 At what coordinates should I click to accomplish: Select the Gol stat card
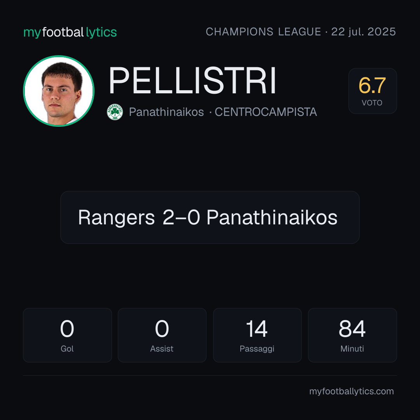[67, 335]
